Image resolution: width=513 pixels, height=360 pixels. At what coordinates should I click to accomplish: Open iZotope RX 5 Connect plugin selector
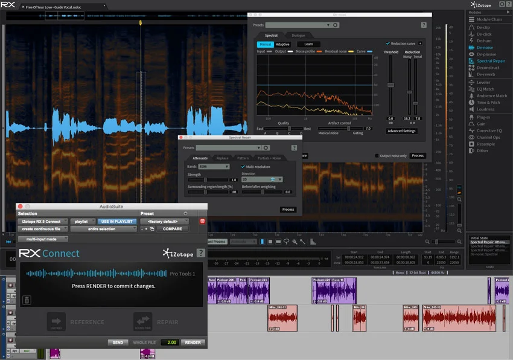pos(42,222)
